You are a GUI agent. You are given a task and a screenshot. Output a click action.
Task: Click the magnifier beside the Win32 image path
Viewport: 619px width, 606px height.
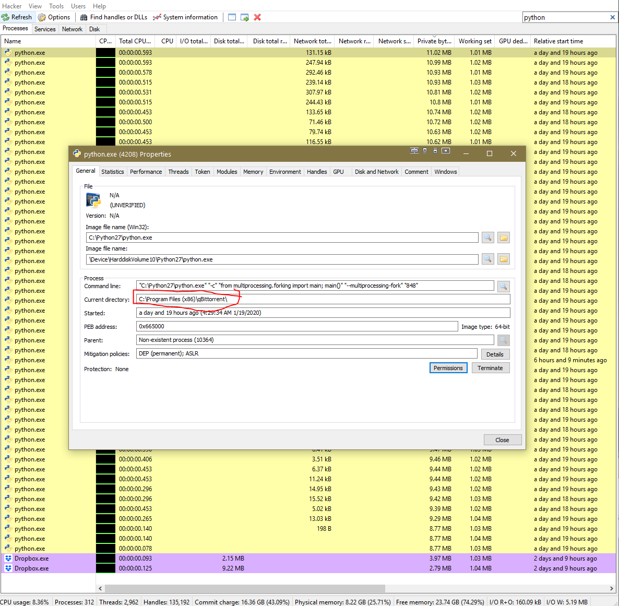[487, 237]
